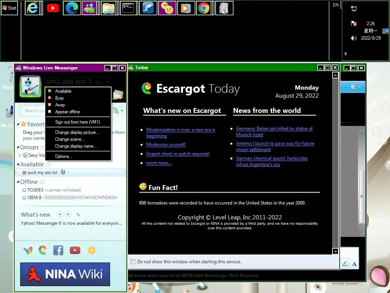This screenshot has height=293, width=390.
Task: Select contact 'suck my ass lol'
Action: (70, 172)
